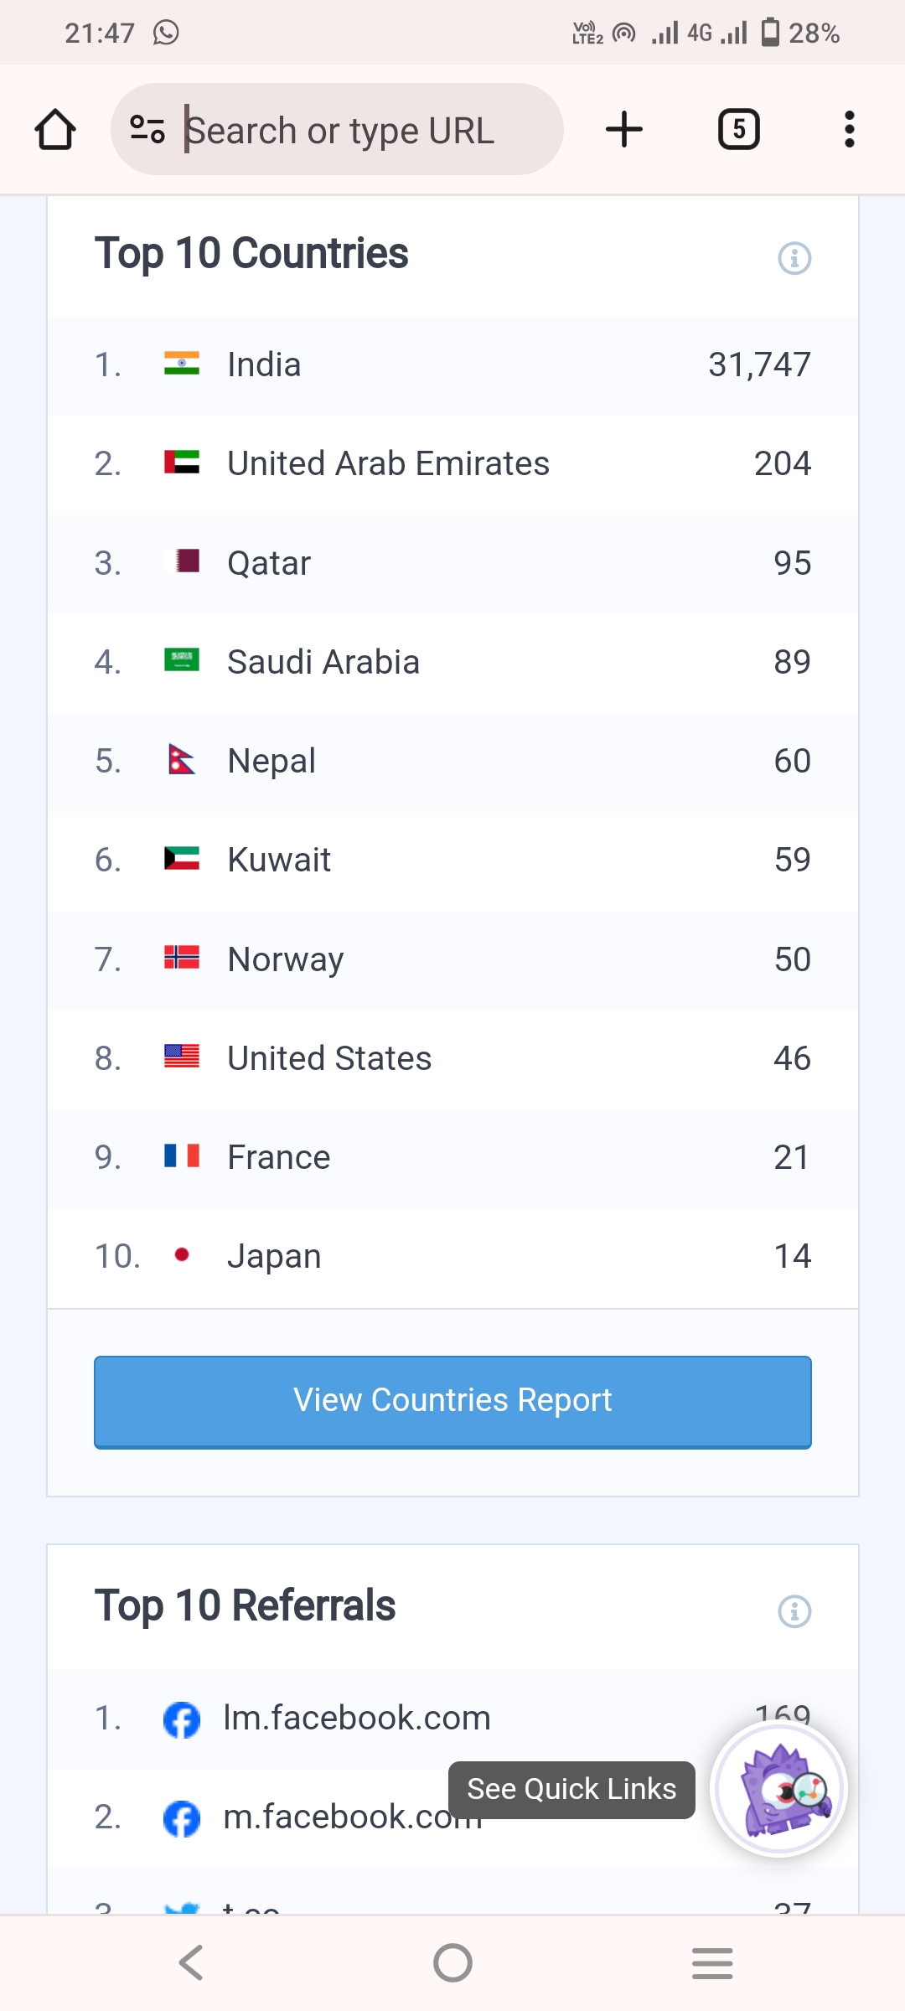Screen dimensions: 905x2011
Task: Click the Top 10 Countries info icon
Action: (794, 258)
